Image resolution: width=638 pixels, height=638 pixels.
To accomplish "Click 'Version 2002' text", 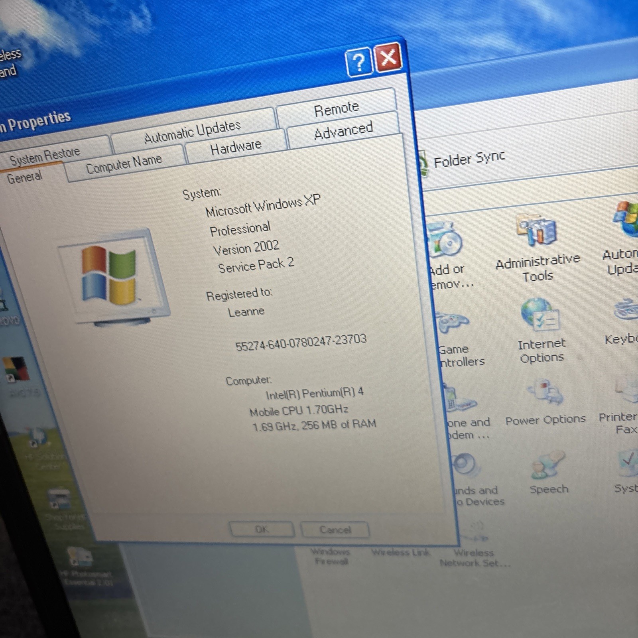I will (246, 247).
